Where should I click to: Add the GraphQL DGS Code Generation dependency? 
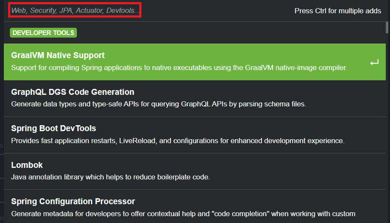point(73,92)
